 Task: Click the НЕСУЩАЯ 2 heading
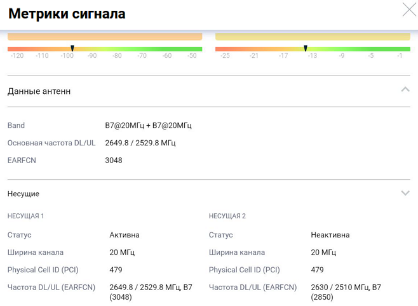tap(227, 216)
